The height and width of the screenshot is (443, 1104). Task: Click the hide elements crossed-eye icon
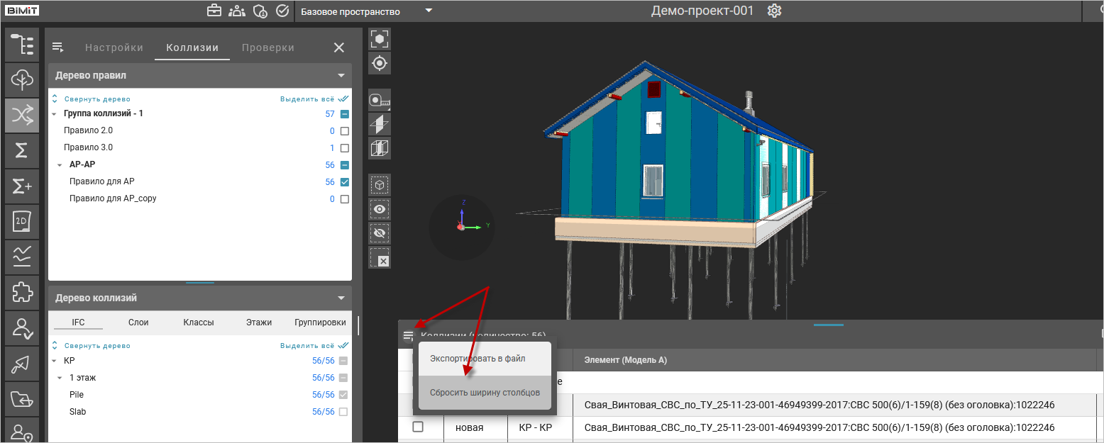(380, 233)
